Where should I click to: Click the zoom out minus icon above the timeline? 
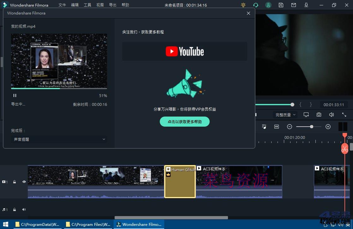(289, 126)
